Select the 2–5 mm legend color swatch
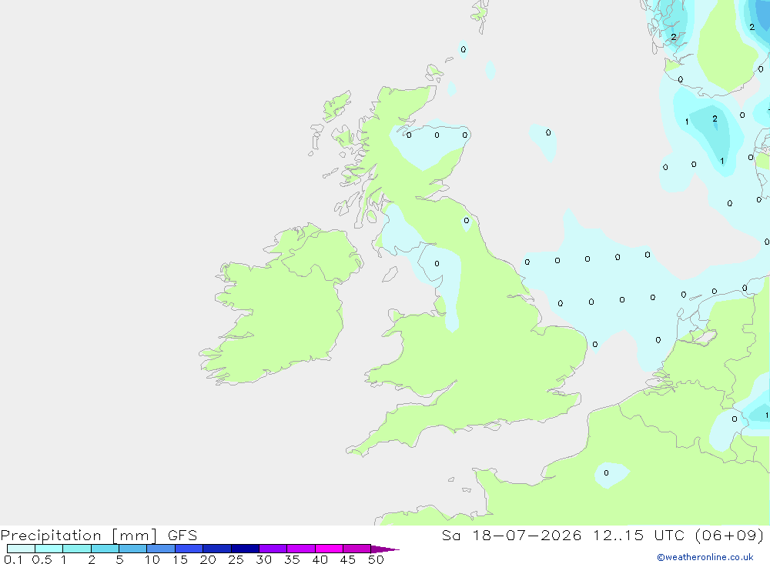The height and width of the screenshot is (564, 770). click(x=105, y=549)
